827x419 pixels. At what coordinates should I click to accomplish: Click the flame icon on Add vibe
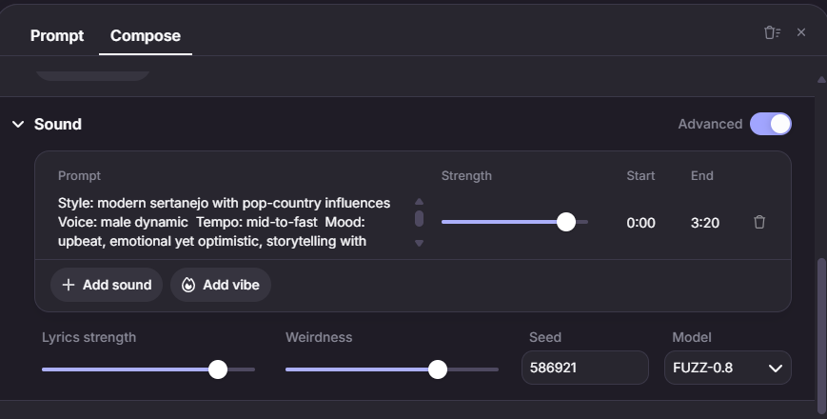[x=188, y=285]
